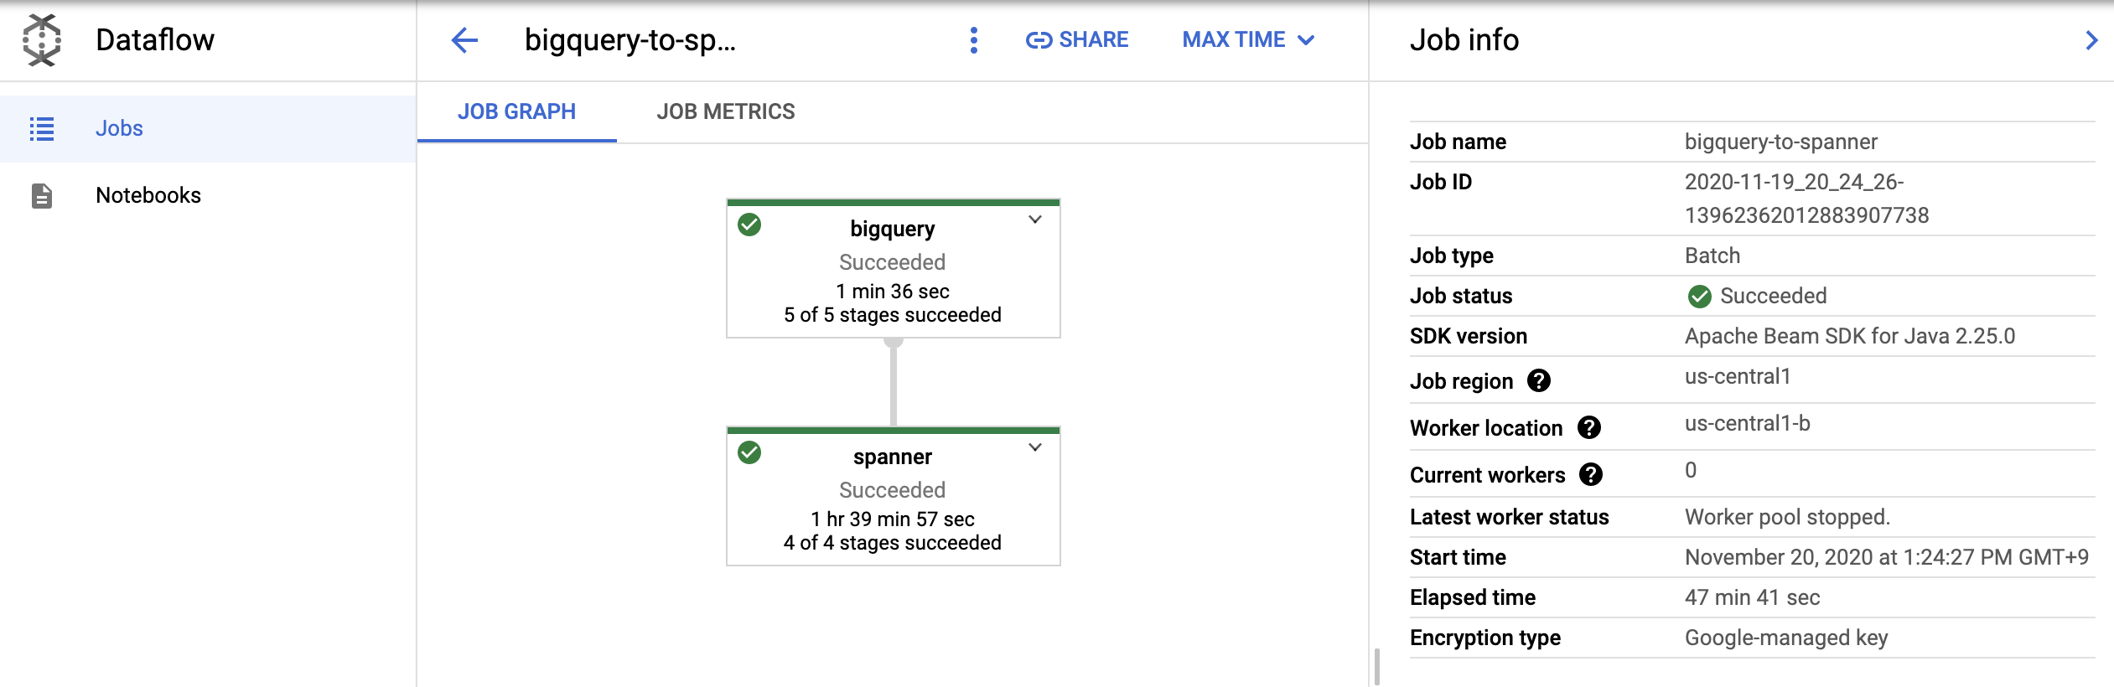Image resolution: width=2114 pixels, height=687 pixels.
Task: Expand the spanner step node
Action: 1035,447
